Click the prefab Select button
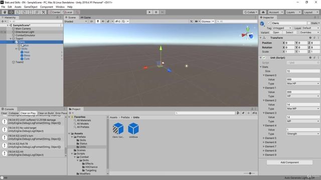 (289, 32)
